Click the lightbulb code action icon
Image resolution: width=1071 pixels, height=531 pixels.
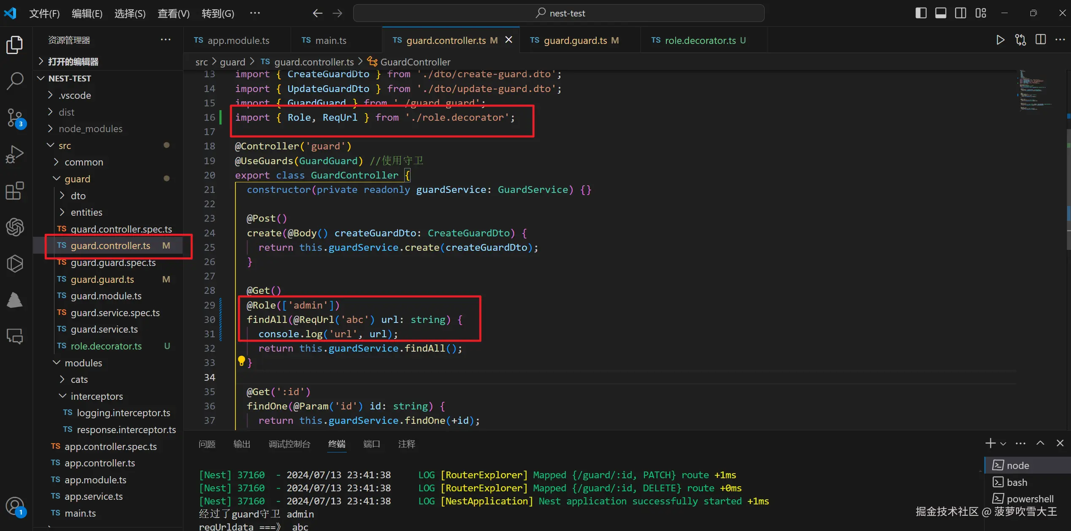241,360
